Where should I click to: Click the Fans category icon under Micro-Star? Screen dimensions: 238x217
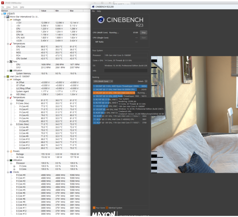(11, 62)
